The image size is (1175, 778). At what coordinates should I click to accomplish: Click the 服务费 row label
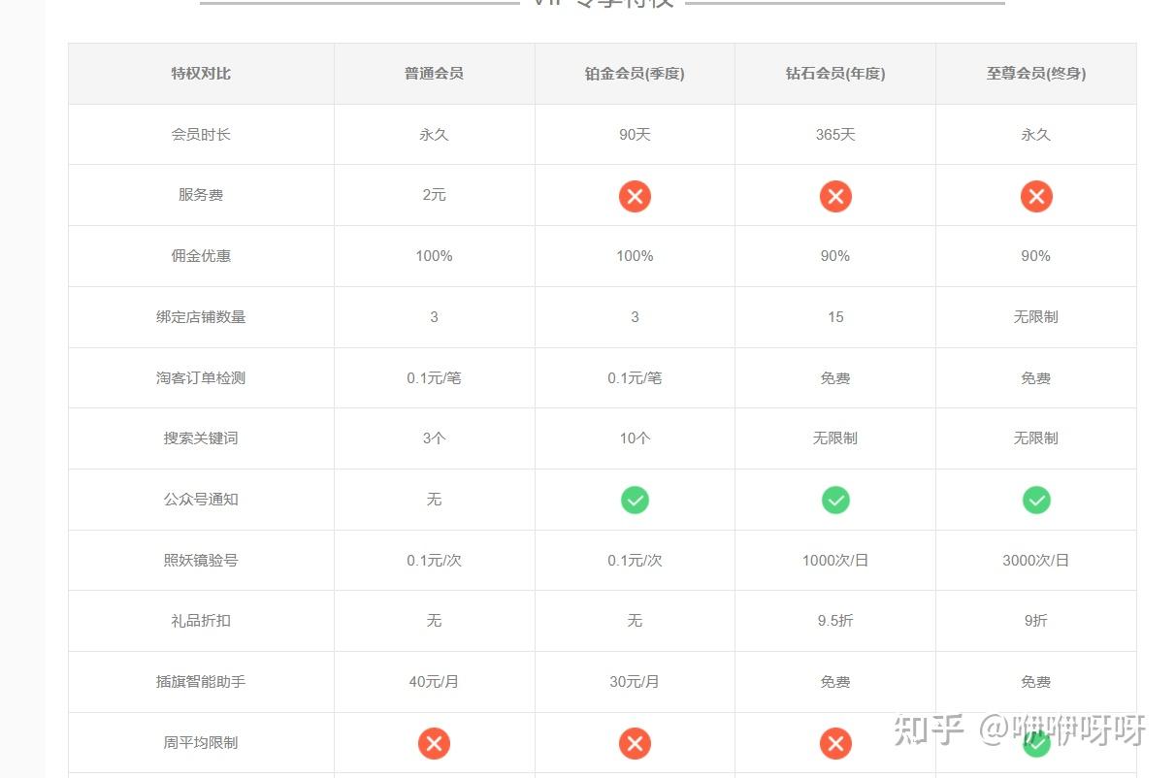pyautogui.click(x=201, y=195)
